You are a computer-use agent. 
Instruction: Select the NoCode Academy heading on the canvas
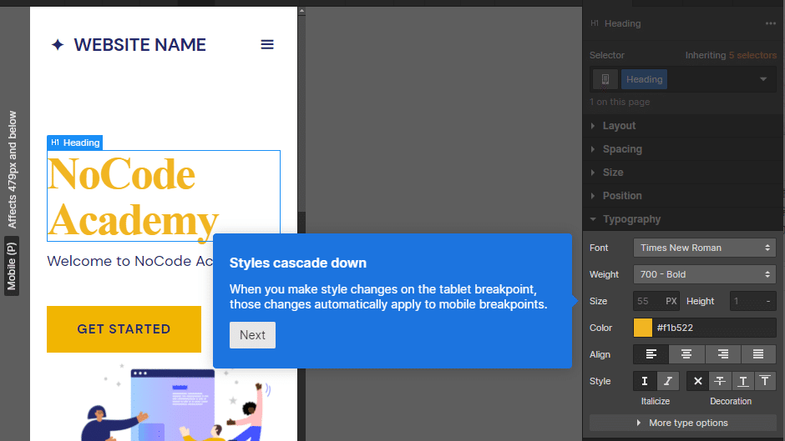pos(164,196)
